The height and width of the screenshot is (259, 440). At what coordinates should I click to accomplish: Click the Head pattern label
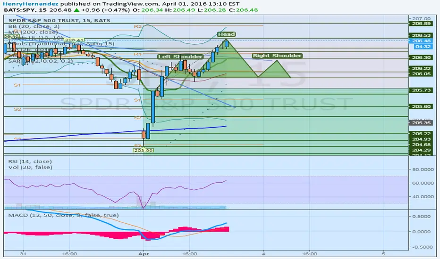226,34
